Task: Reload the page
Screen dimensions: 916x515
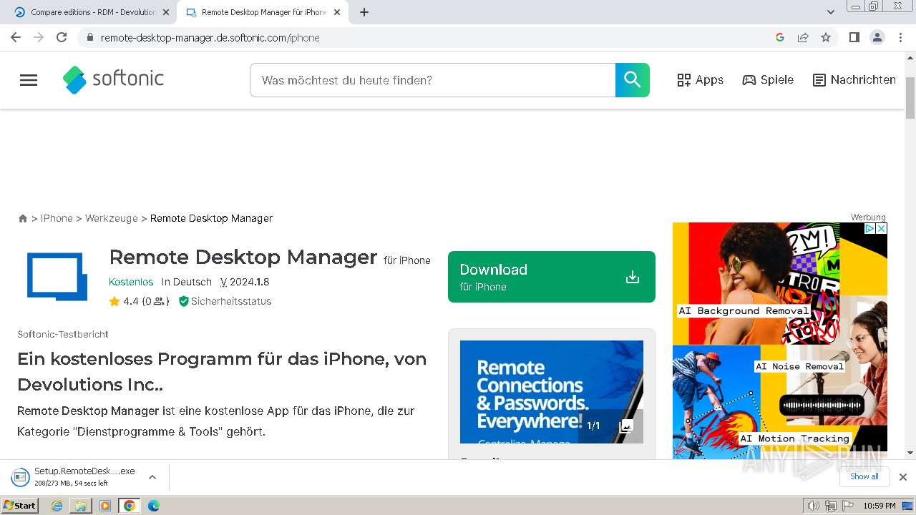Action: tap(62, 37)
